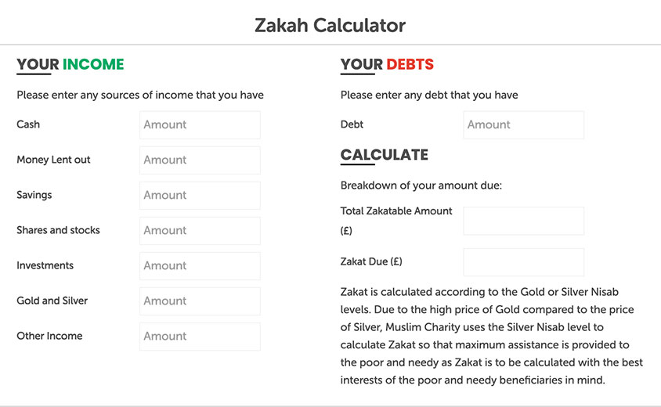
Task: Click the Silver Nisab explanation paragraph
Action: pyautogui.click(x=487, y=336)
